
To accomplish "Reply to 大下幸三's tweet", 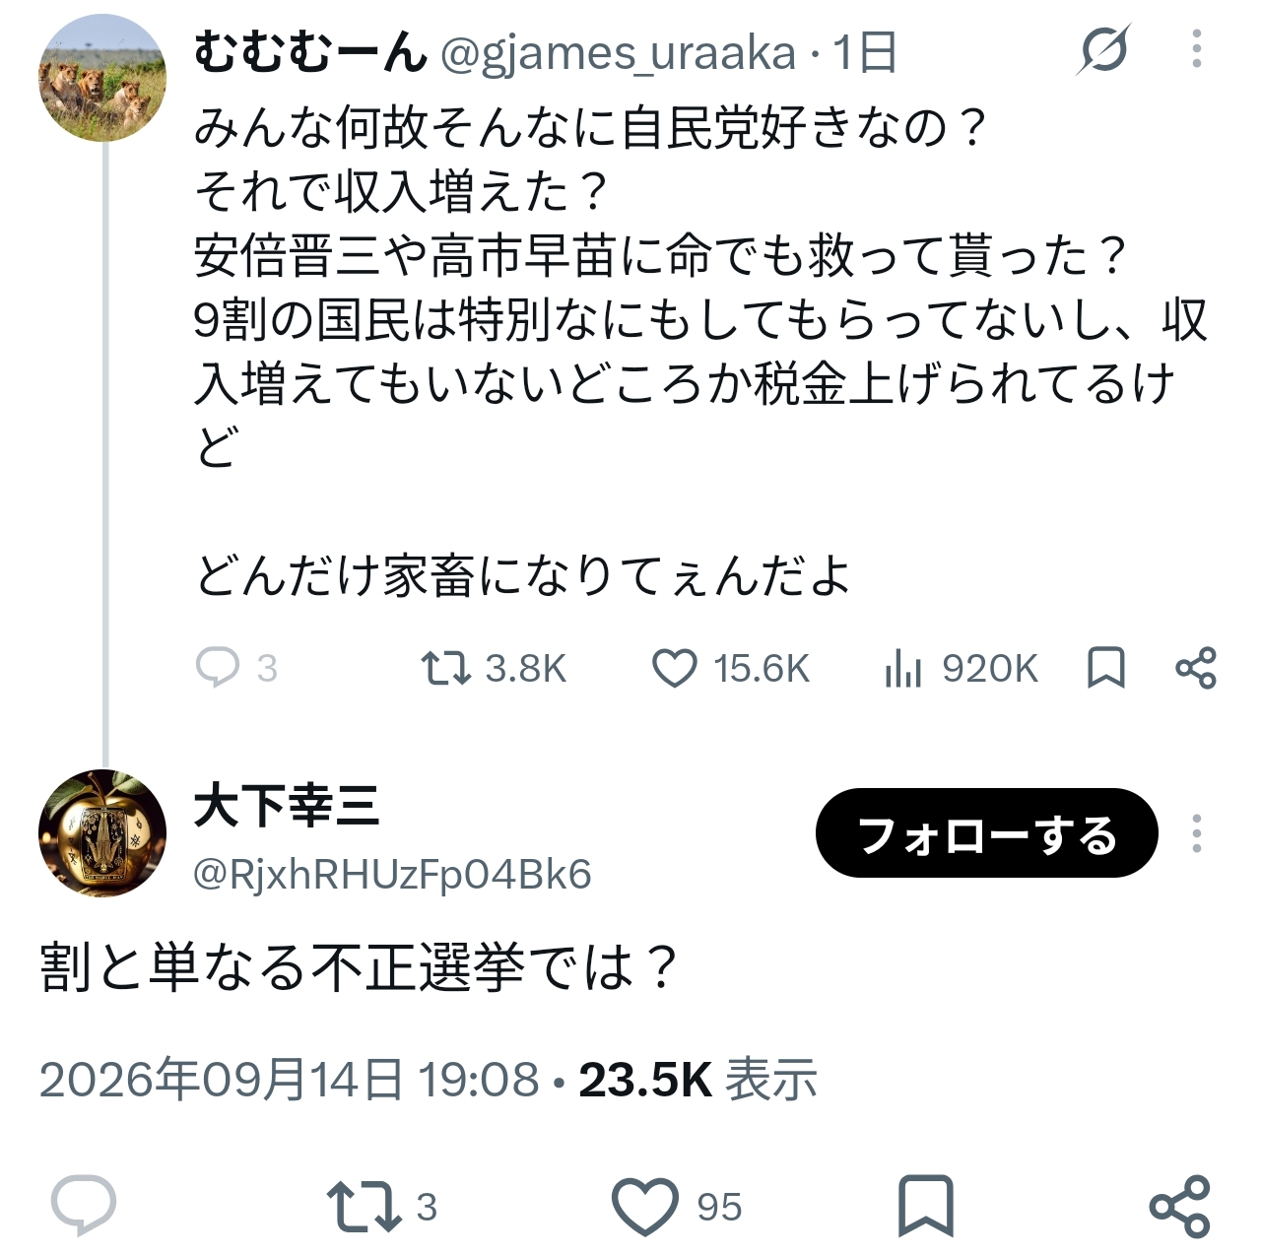I will (84, 1205).
